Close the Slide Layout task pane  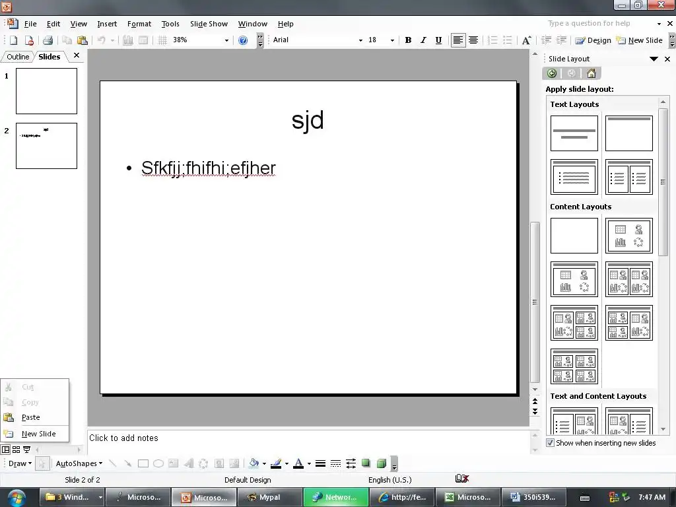[667, 59]
